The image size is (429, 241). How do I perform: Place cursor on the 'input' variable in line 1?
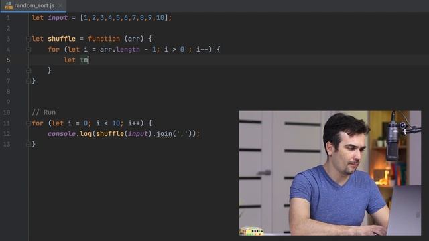[x=58, y=18]
